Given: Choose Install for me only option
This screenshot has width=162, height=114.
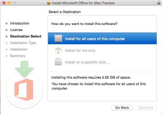Looking at the screenshot, I should (x=80, y=51).
